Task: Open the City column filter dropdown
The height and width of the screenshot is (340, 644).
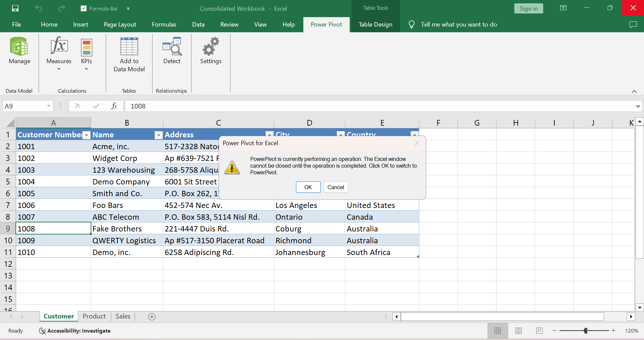Action: pos(341,134)
